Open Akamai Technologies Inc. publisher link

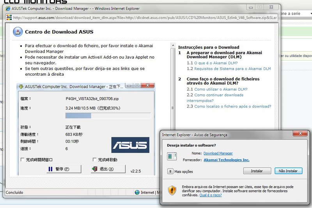(x=227, y=160)
